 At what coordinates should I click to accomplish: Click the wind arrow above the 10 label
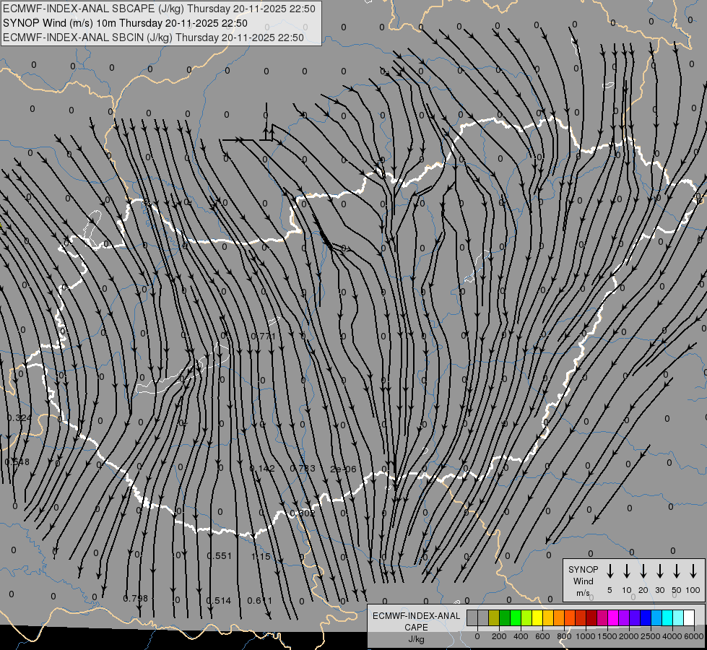click(627, 571)
